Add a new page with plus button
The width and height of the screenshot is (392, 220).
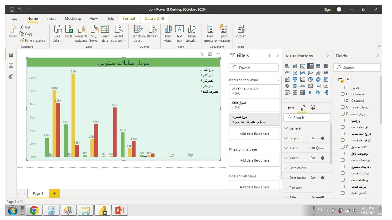tap(55, 193)
